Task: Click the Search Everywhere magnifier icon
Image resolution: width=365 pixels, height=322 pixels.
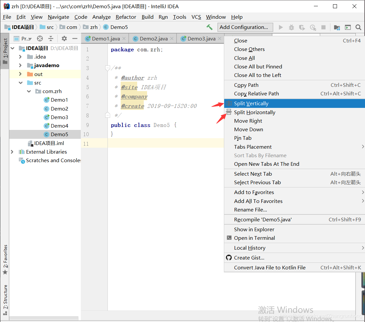Action: (358, 27)
